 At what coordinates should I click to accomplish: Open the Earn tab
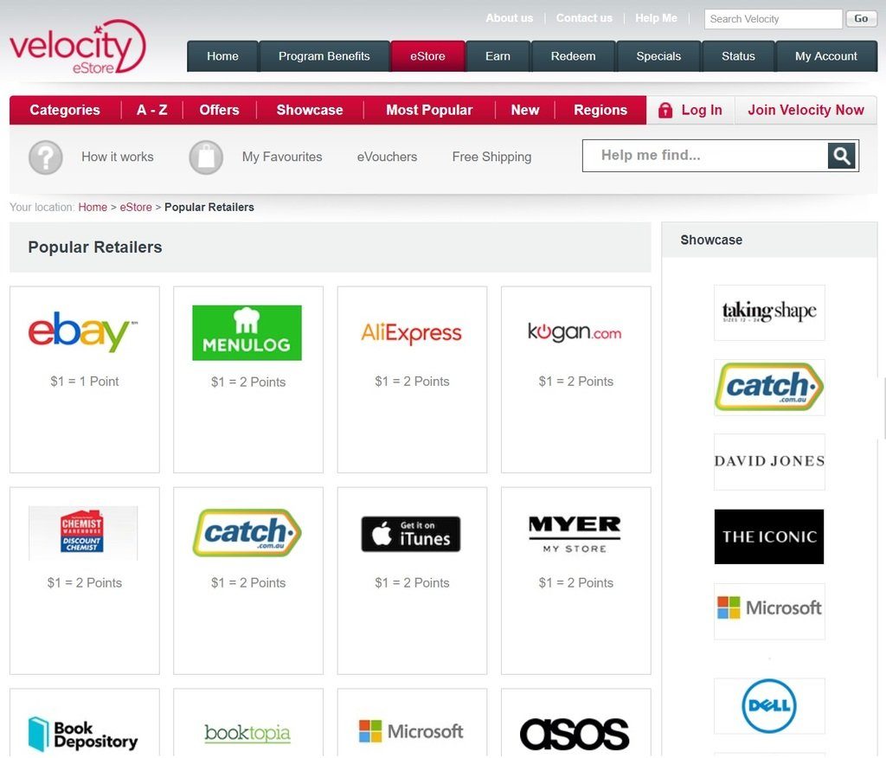coord(498,56)
